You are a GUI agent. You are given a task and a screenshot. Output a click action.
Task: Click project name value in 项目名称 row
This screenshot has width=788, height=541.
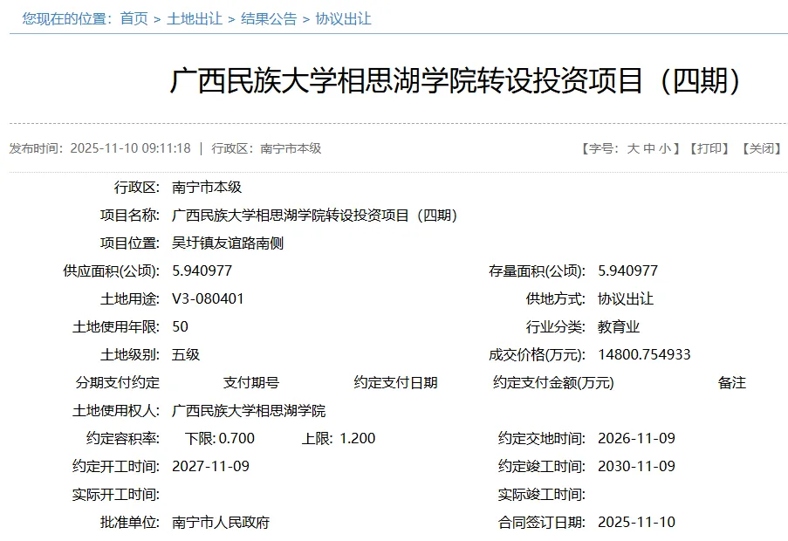tap(315, 216)
